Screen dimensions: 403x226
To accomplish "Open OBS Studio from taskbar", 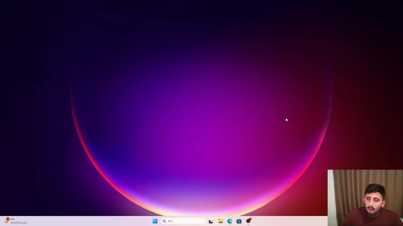I will click(x=248, y=221).
